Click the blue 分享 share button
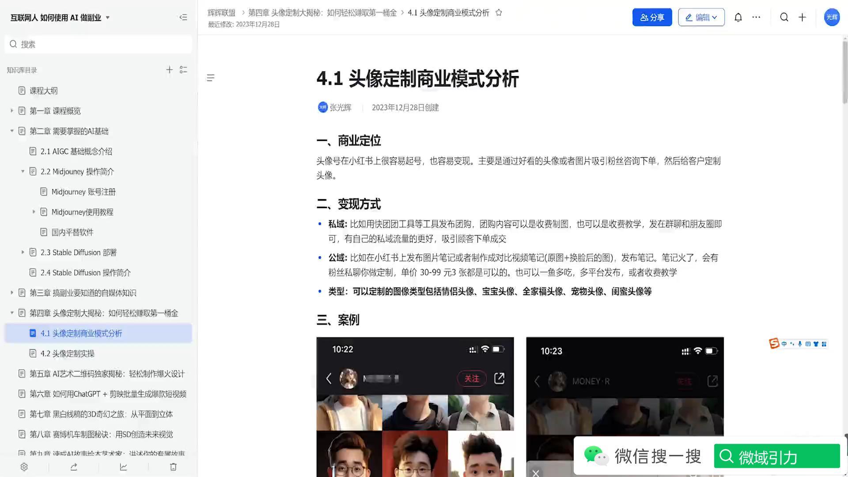This screenshot has height=477, width=848. point(652,17)
